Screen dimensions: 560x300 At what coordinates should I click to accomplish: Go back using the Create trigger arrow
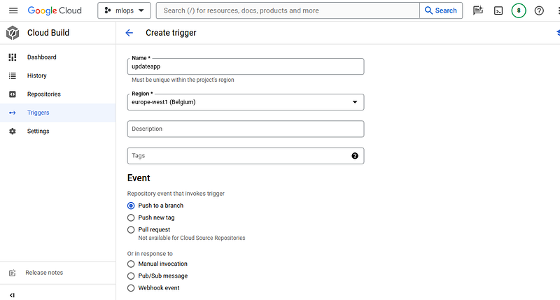pyautogui.click(x=129, y=33)
